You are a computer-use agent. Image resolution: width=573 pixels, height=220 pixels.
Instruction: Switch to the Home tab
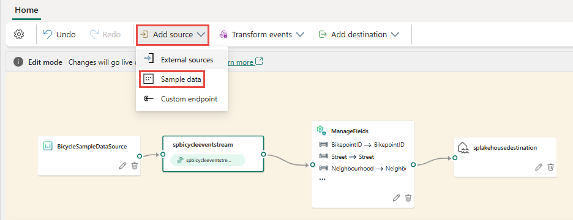click(x=27, y=10)
